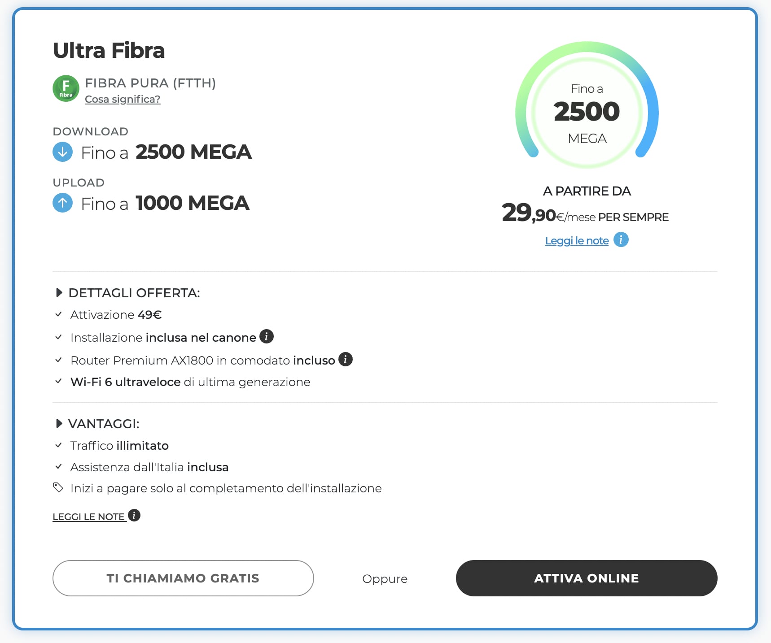The image size is (771, 643).
Task: Click checkmark beside Traffico illimitato
Action: [58, 445]
